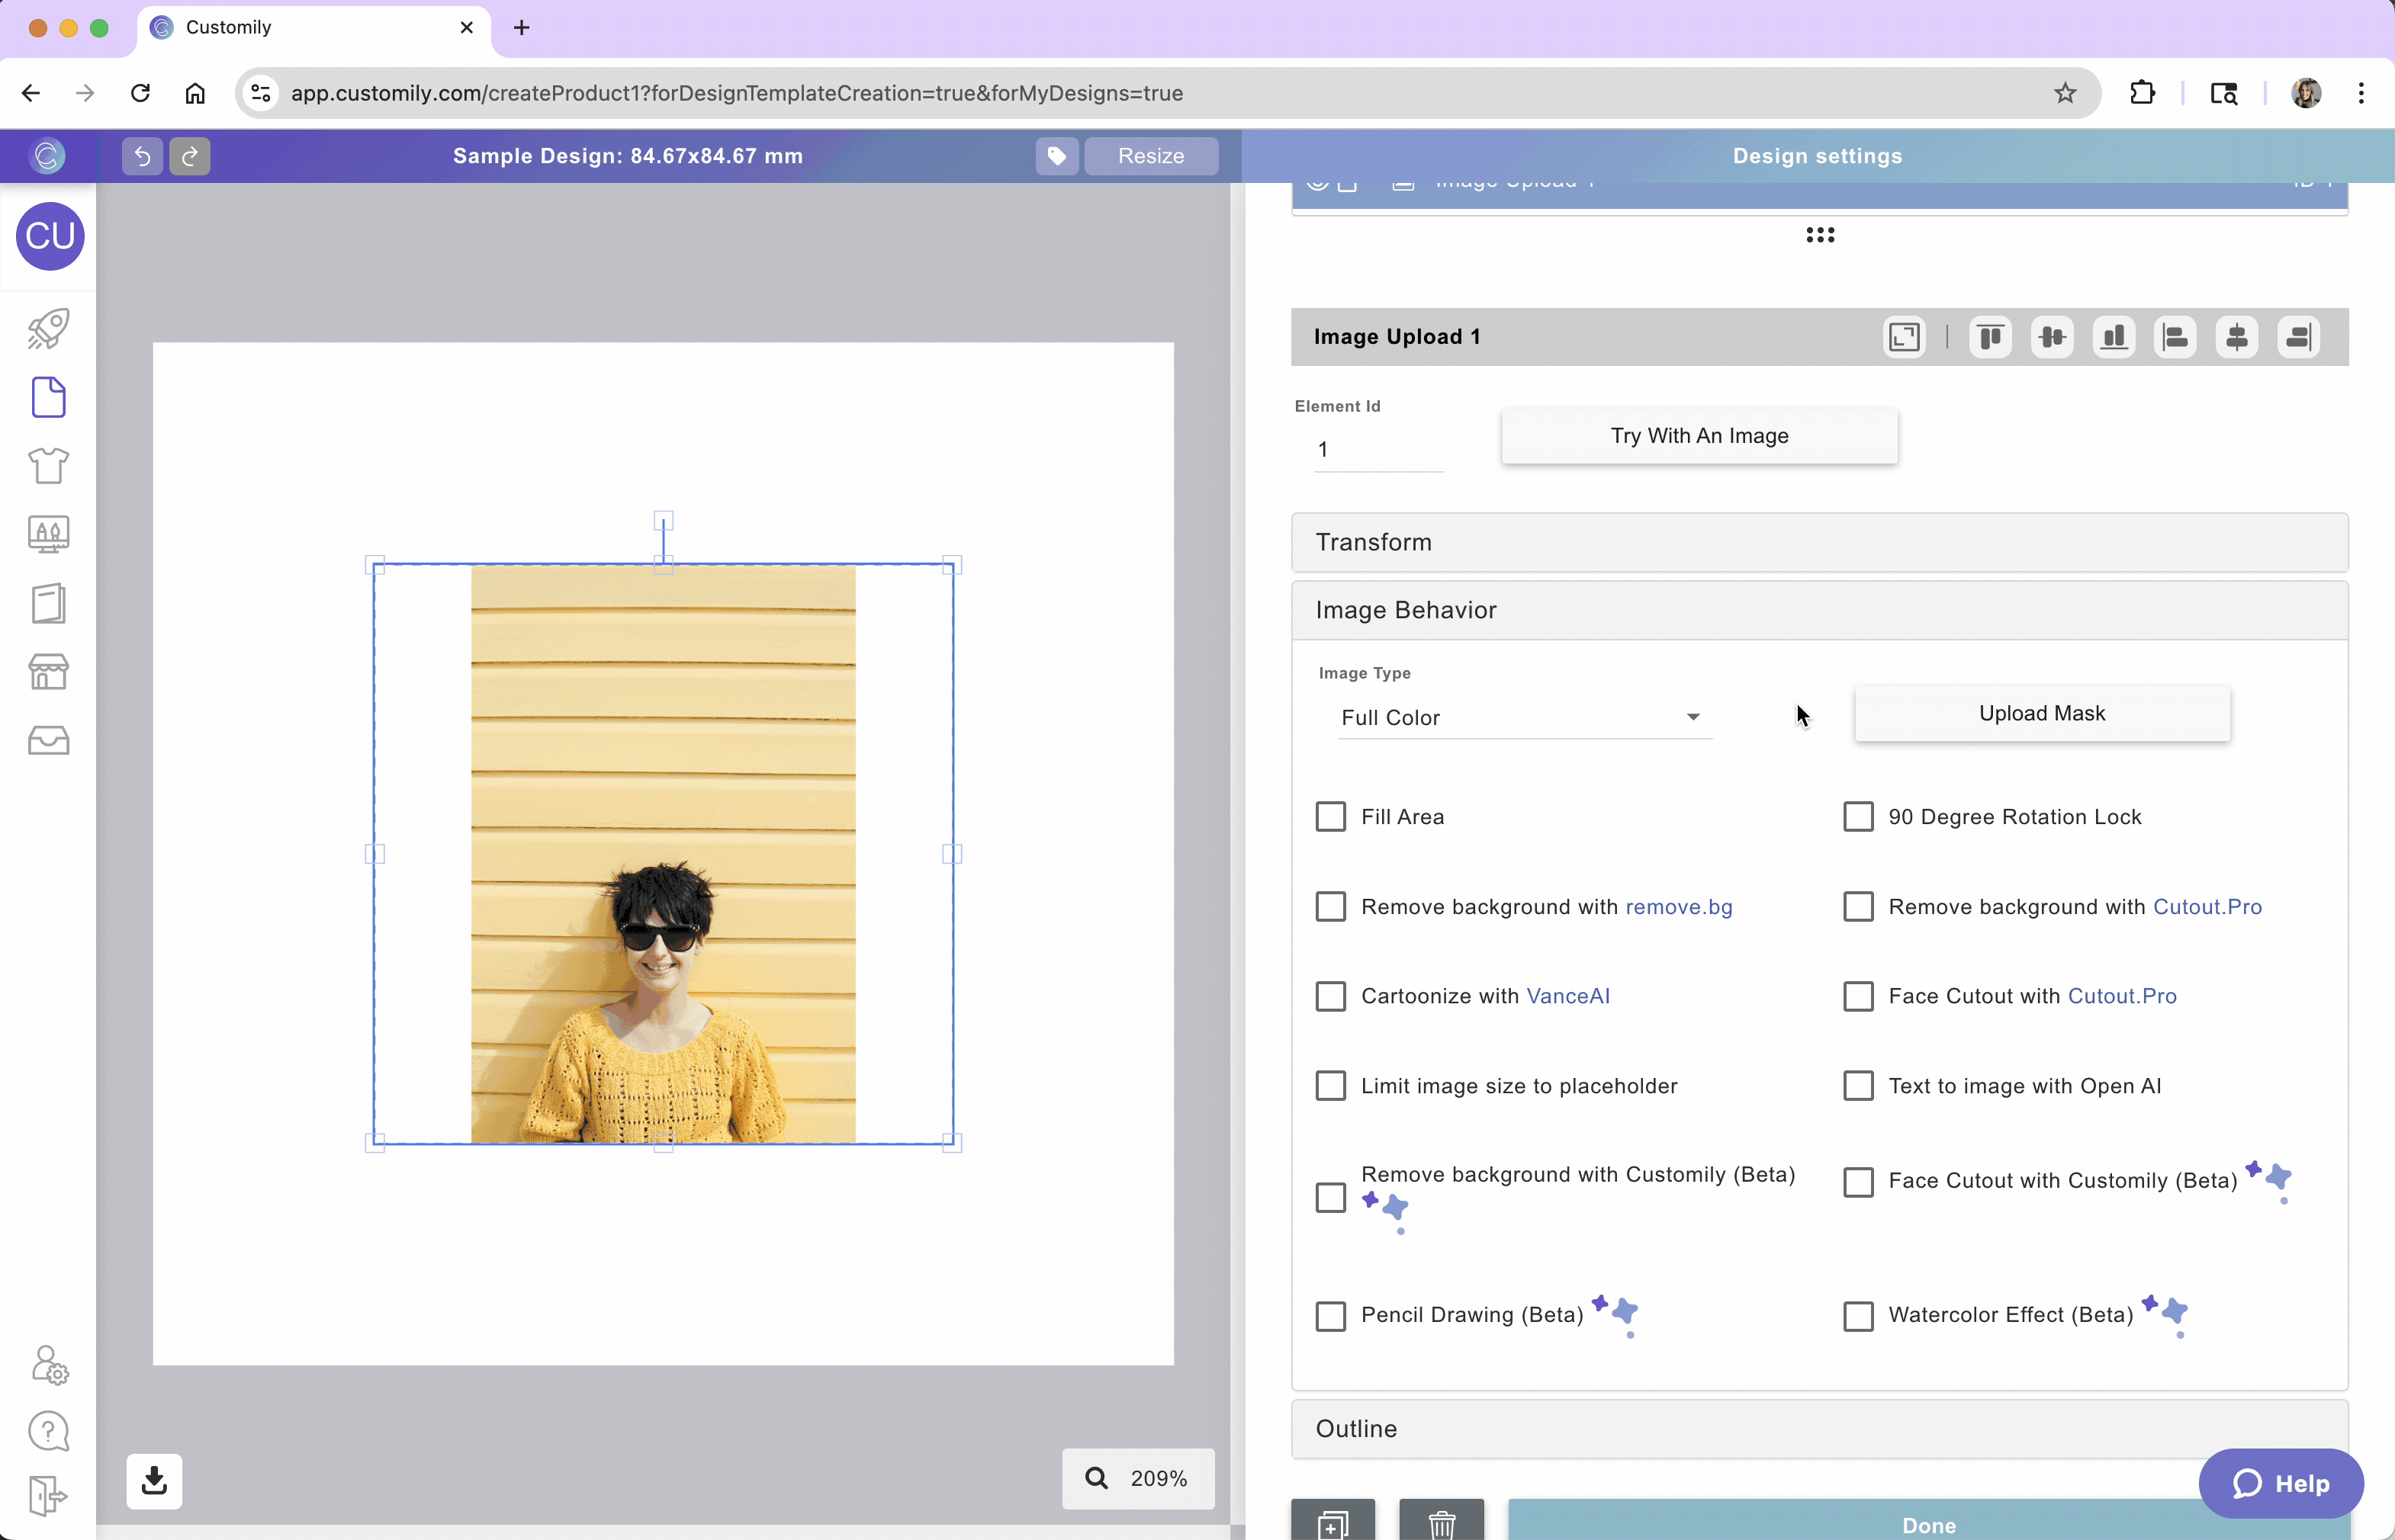Align element to right edge
2395x1540 pixels.
pyautogui.click(x=2298, y=337)
